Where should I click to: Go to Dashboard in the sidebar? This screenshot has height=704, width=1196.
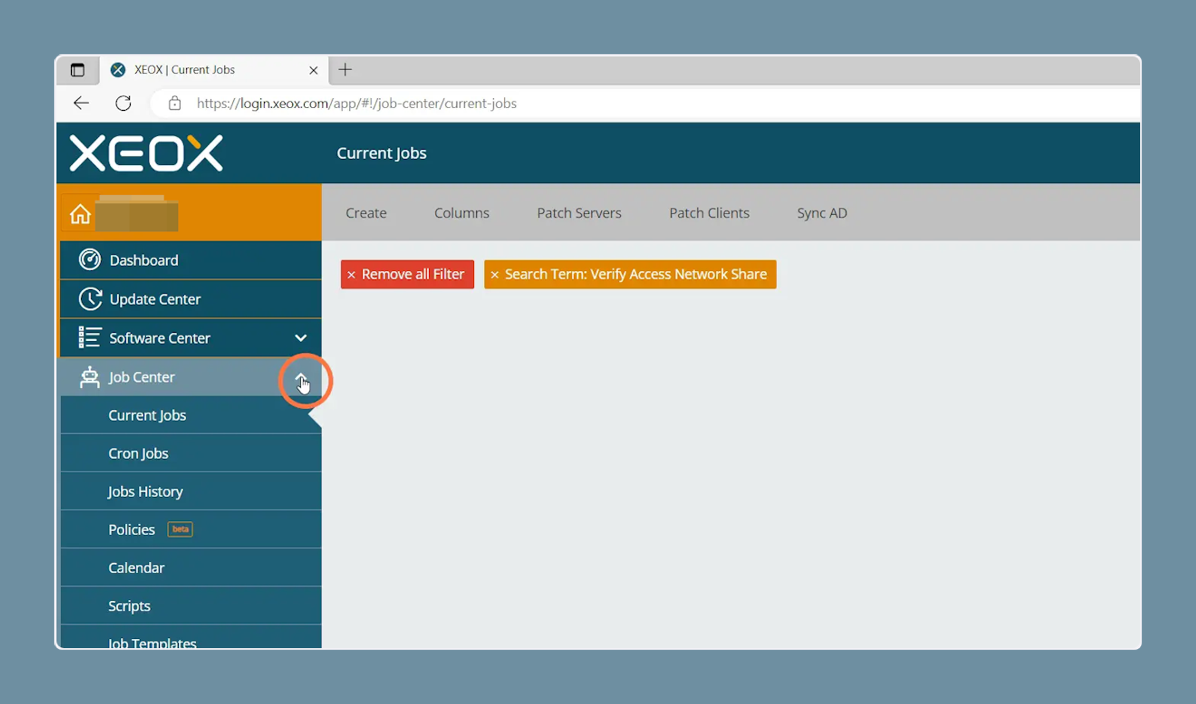tap(191, 260)
